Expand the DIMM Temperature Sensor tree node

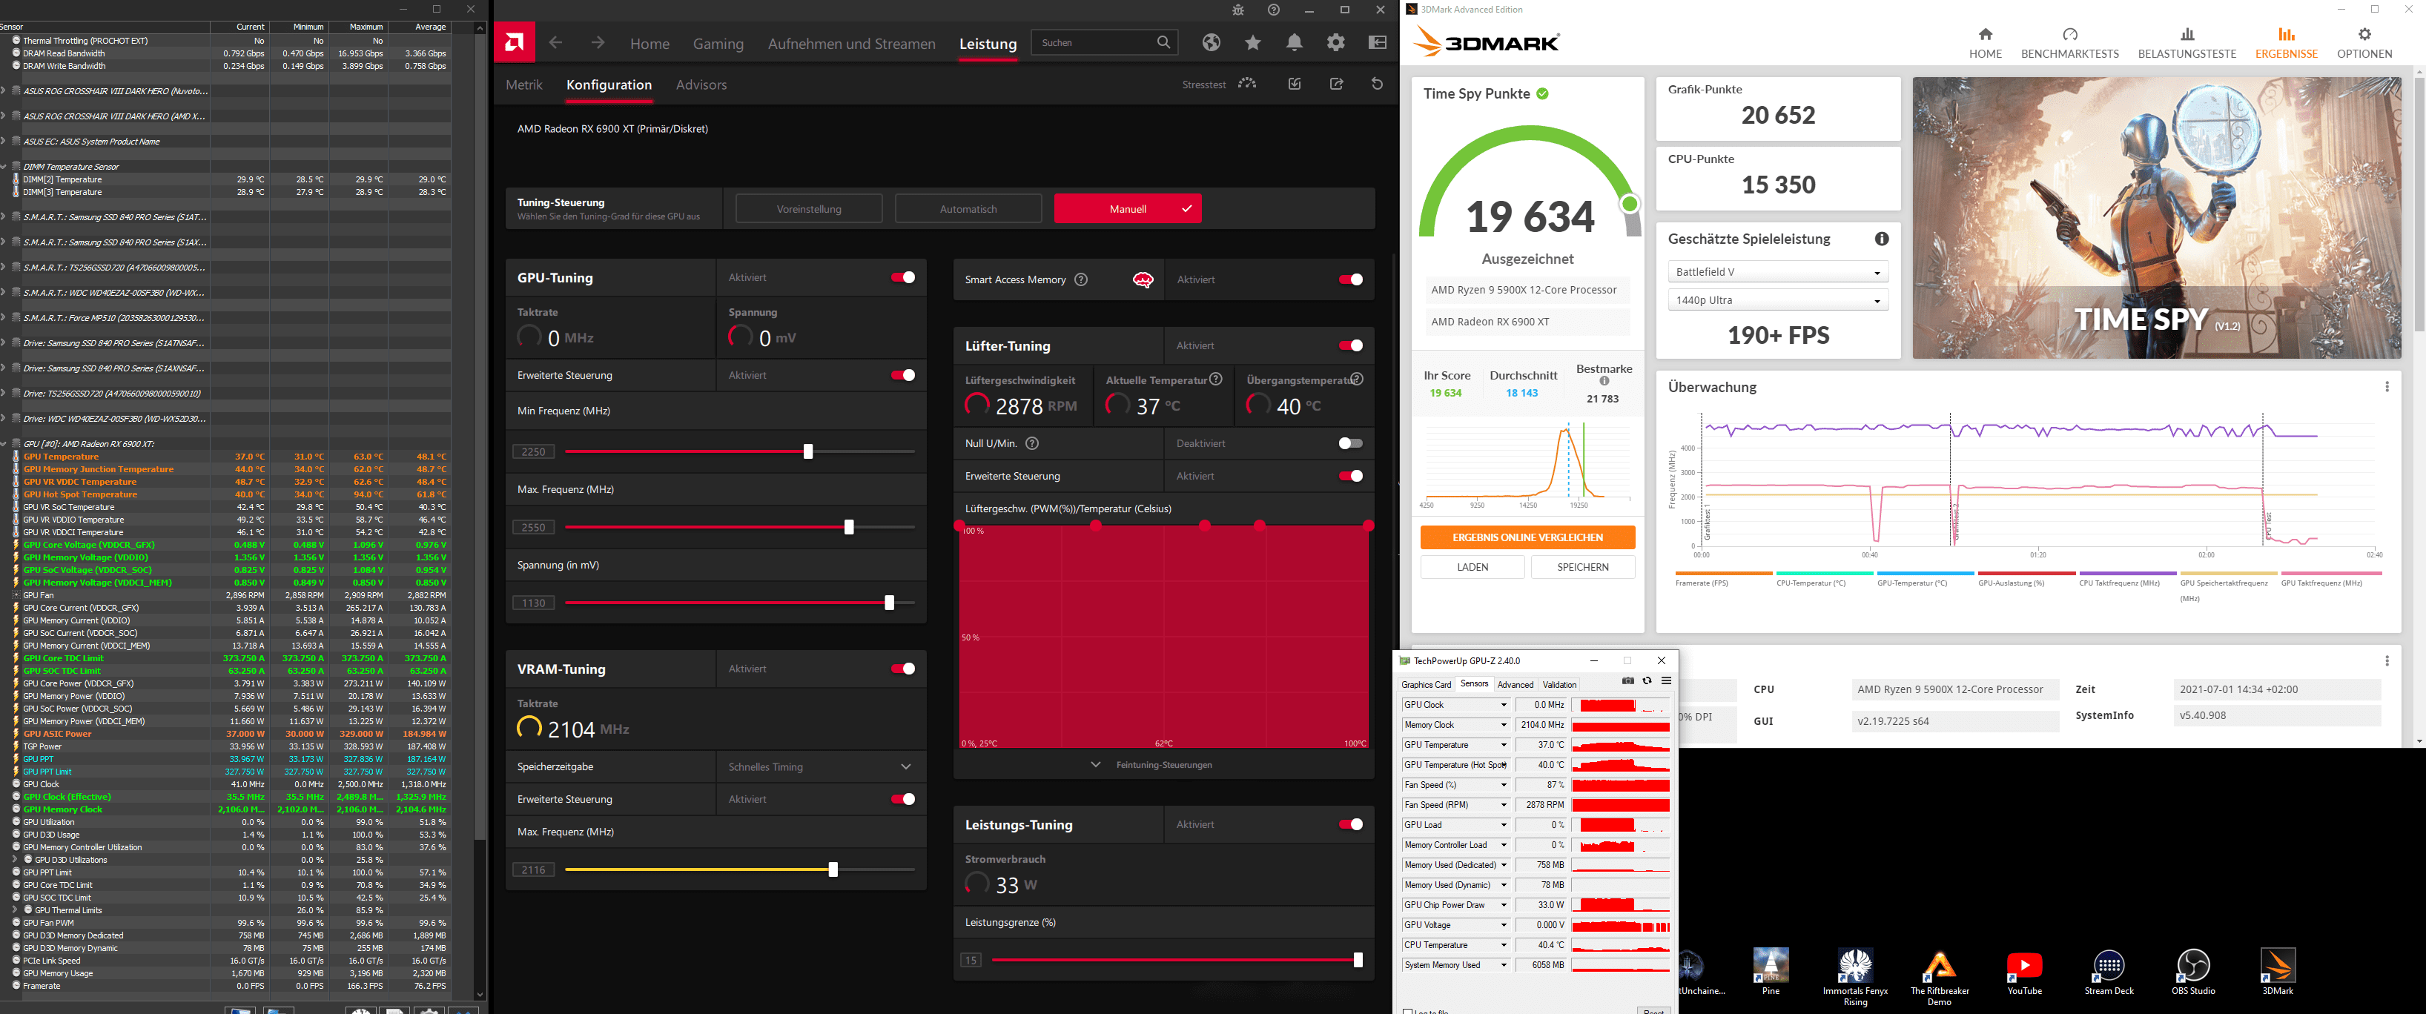pyautogui.click(x=4, y=167)
